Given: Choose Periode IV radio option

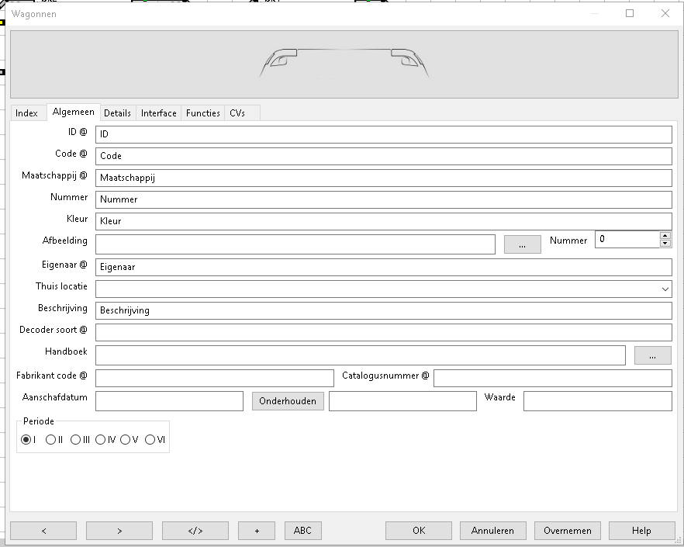Looking at the screenshot, I should coord(101,440).
